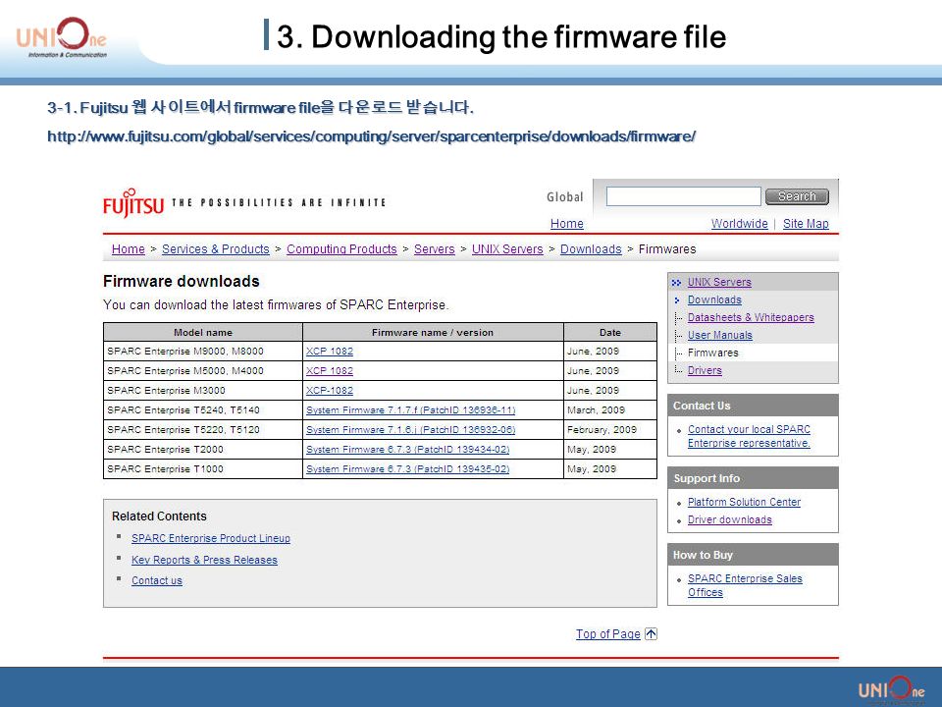Click the 'Contact Us' panel header

(753, 406)
